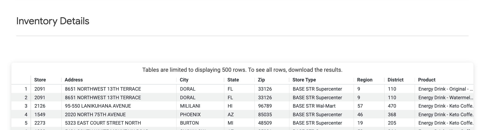Screen dimensions: 480x130
Task: Click the MILILANI city cell
Action: click(190, 106)
